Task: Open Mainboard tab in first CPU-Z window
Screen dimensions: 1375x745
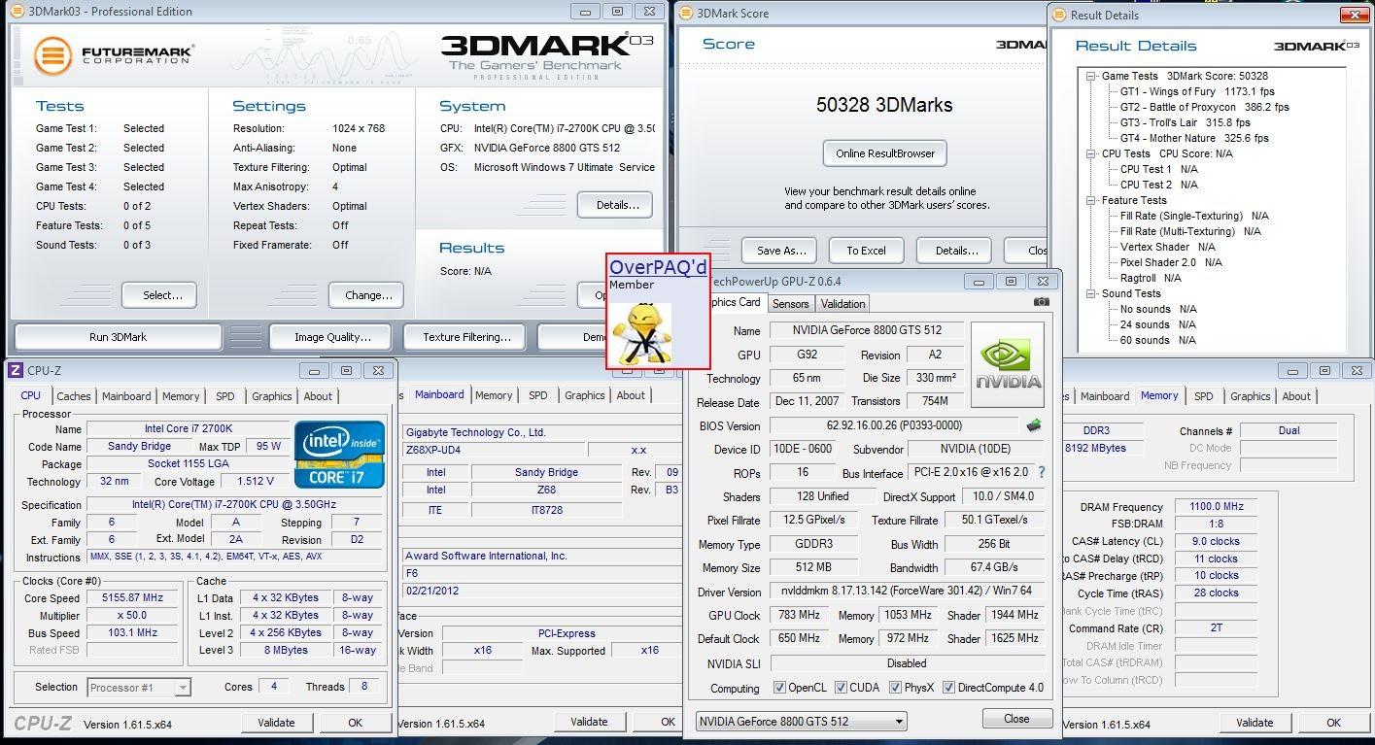Action: 126,396
